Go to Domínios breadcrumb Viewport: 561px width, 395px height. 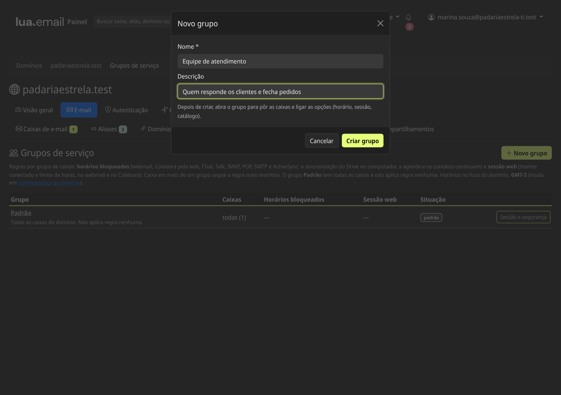point(29,66)
